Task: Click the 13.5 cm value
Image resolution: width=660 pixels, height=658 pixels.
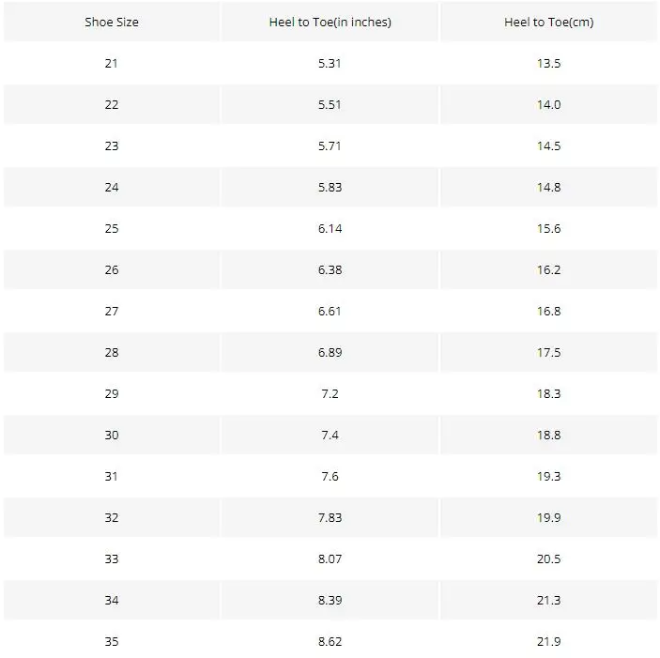Action: coord(548,64)
